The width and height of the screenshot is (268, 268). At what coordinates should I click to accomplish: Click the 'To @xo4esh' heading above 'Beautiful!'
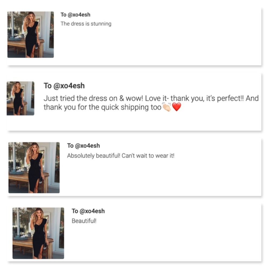click(x=88, y=211)
